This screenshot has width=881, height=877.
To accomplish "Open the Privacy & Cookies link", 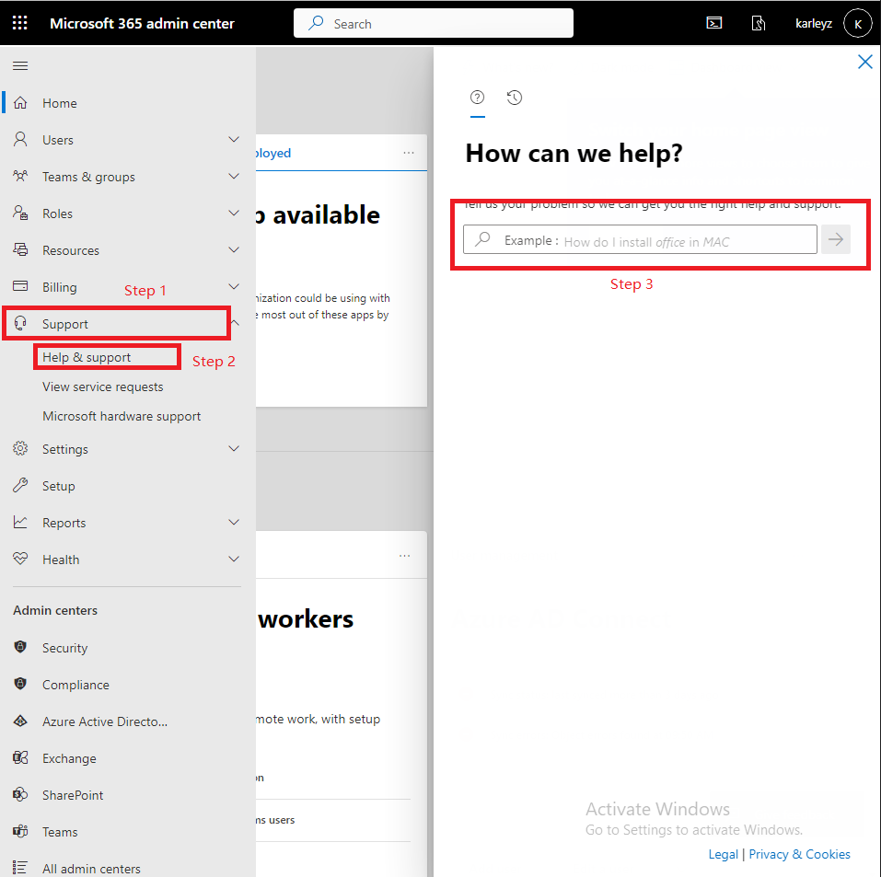I will [800, 854].
